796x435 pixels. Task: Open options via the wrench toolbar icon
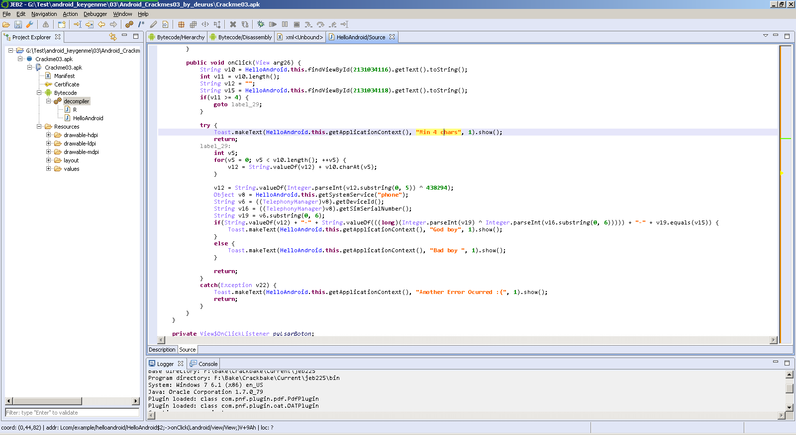tap(30, 24)
